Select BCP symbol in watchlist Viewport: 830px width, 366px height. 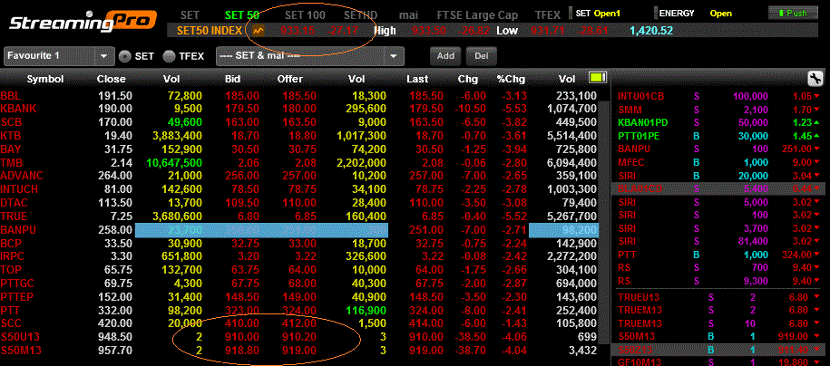tap(11, 244)
